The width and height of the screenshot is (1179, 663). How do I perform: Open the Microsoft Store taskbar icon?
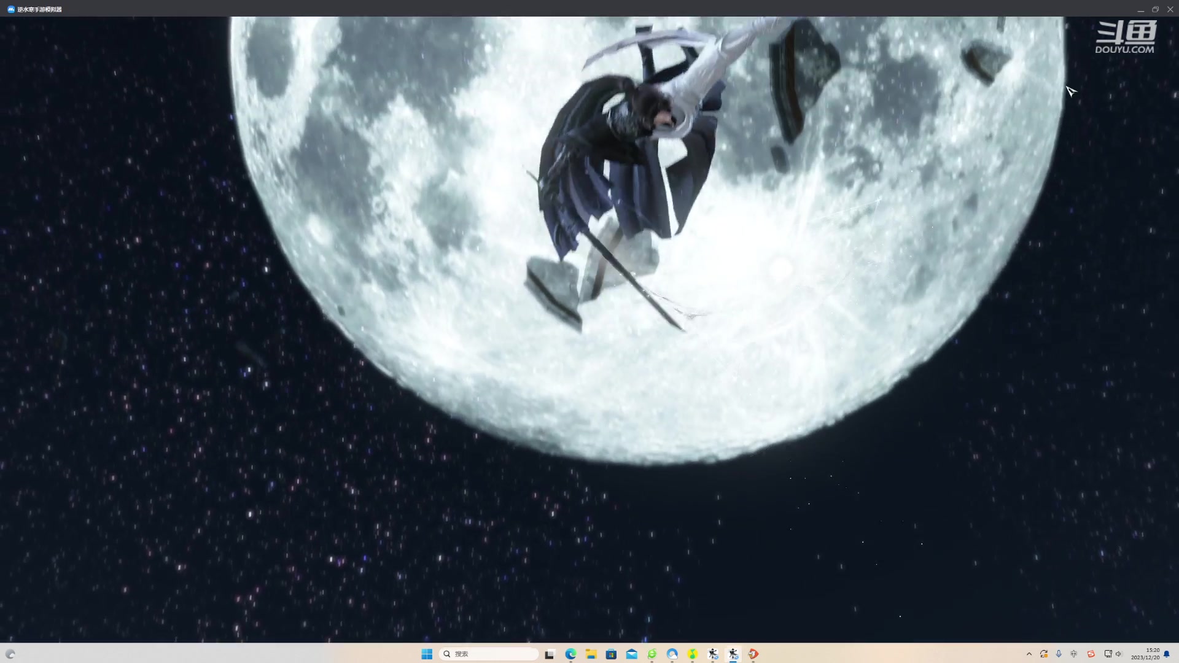coord(611,654)
